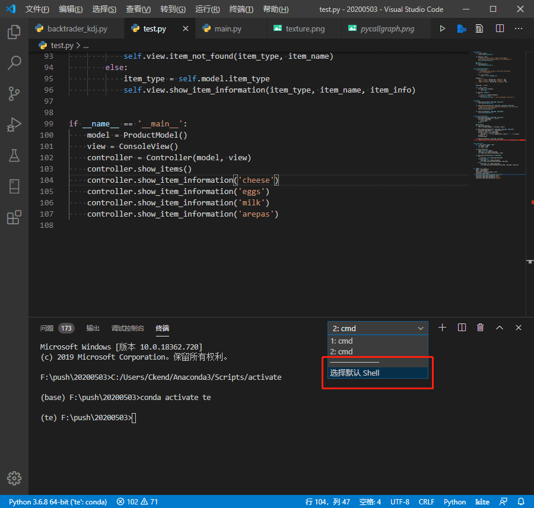
Task: Open the Source Control view
Action: click(x=14, y=93)
